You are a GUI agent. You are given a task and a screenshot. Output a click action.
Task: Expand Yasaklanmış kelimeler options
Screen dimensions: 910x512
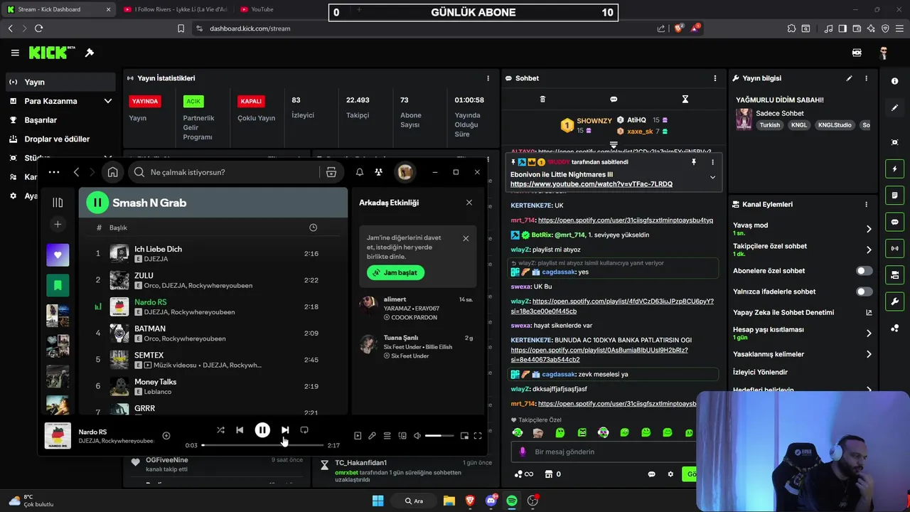pyautogui.click(x=869, y=354)
